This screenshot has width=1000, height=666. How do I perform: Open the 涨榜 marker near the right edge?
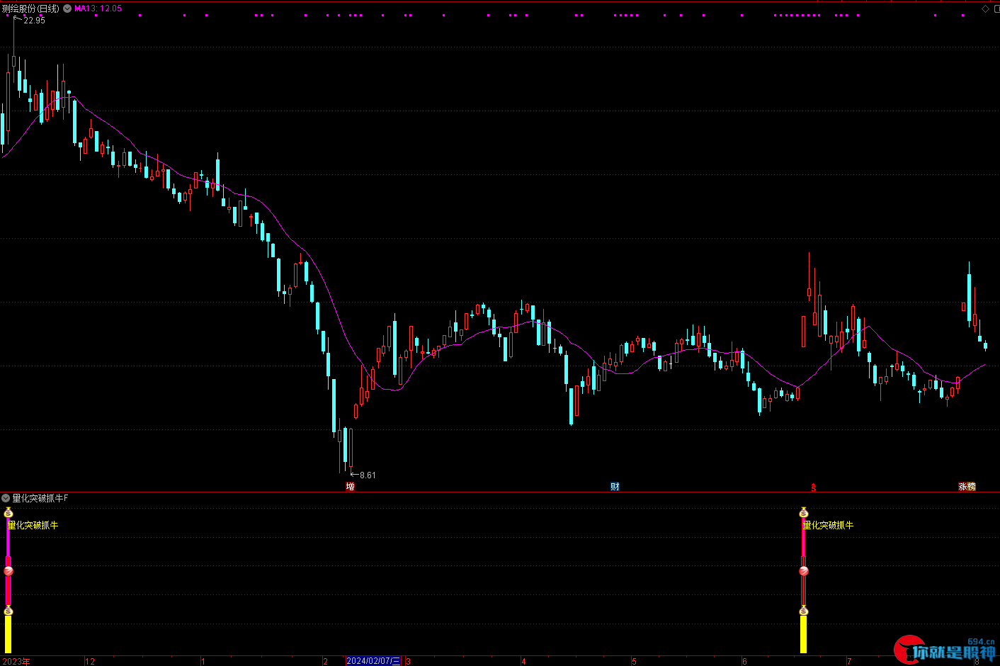[967, 486]
